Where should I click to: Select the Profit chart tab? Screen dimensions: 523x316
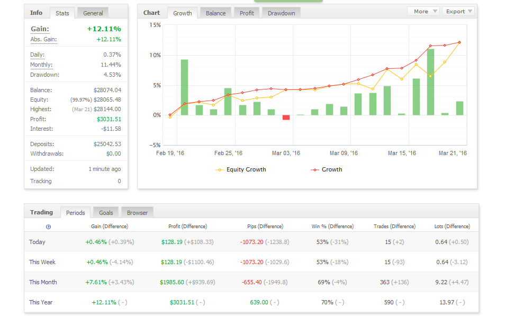(247, 13)
